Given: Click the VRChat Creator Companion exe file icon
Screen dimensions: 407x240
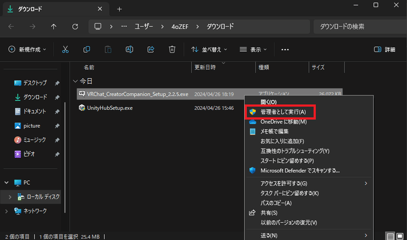Looking at the screenshot, I should (x=82, y=94).
